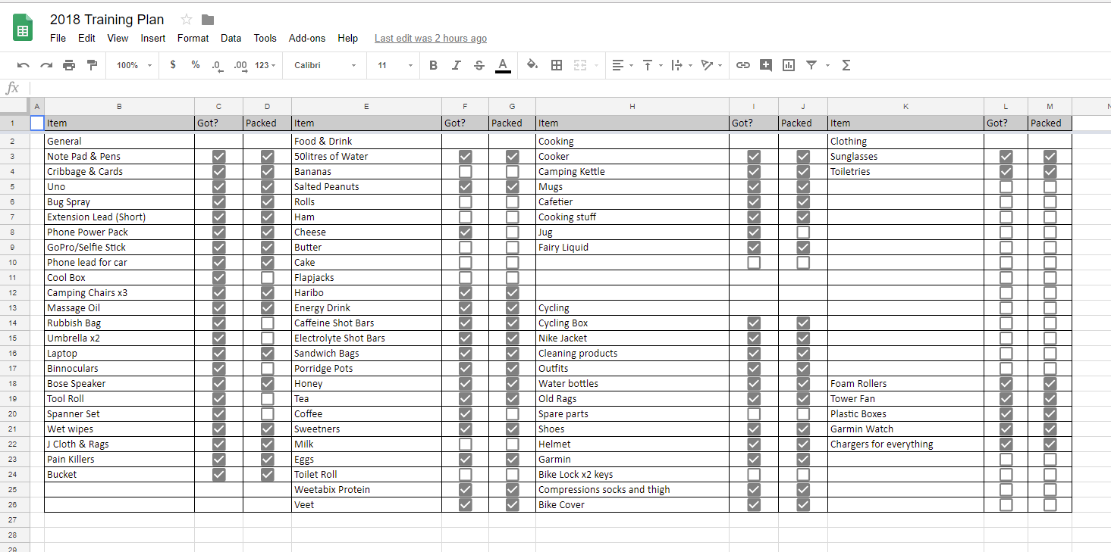The width and height of the screenshot is (1111, 552).
Task: Apply strikethrough formatting
Action: pos(479,65)
